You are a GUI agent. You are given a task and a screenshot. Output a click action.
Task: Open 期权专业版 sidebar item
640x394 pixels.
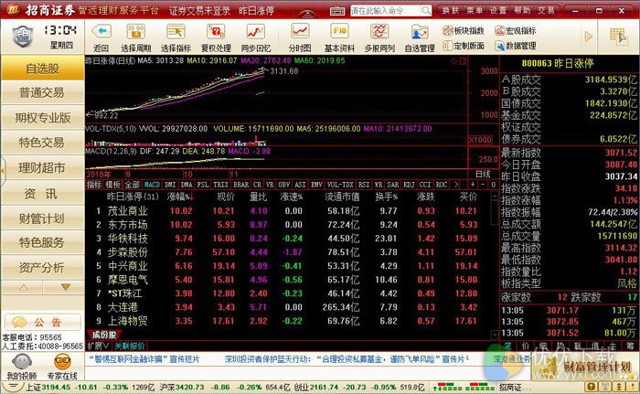(x=42, y=118)
